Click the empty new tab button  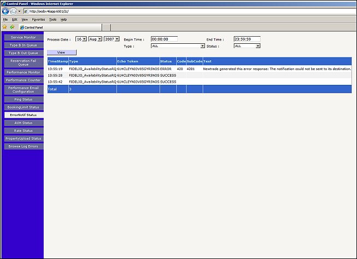click(x=106, y=26)
